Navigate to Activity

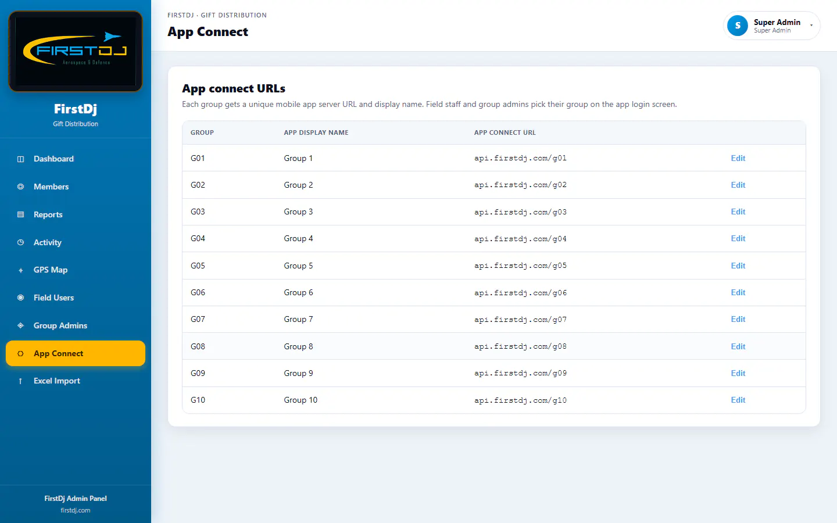coord(76,242)
